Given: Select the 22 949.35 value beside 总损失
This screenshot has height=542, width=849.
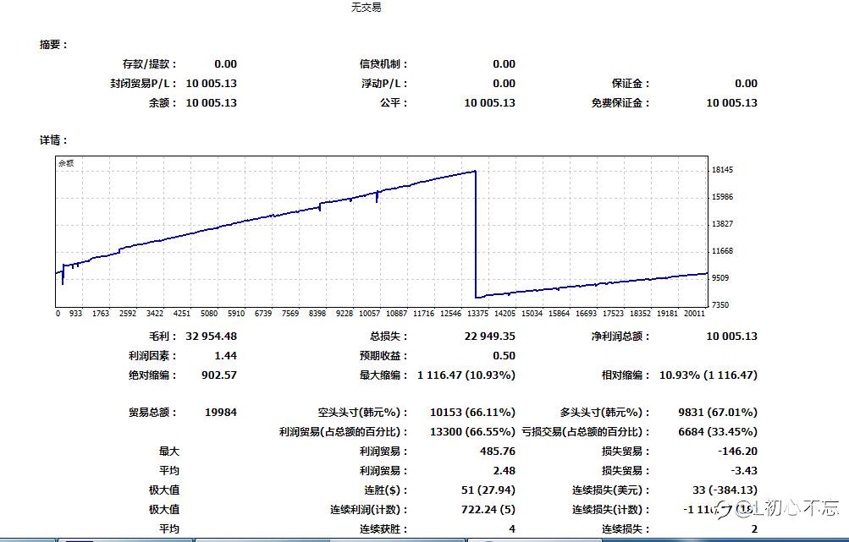Looking at the screenshot, I should pyautogui.click(x=489, y=336).
